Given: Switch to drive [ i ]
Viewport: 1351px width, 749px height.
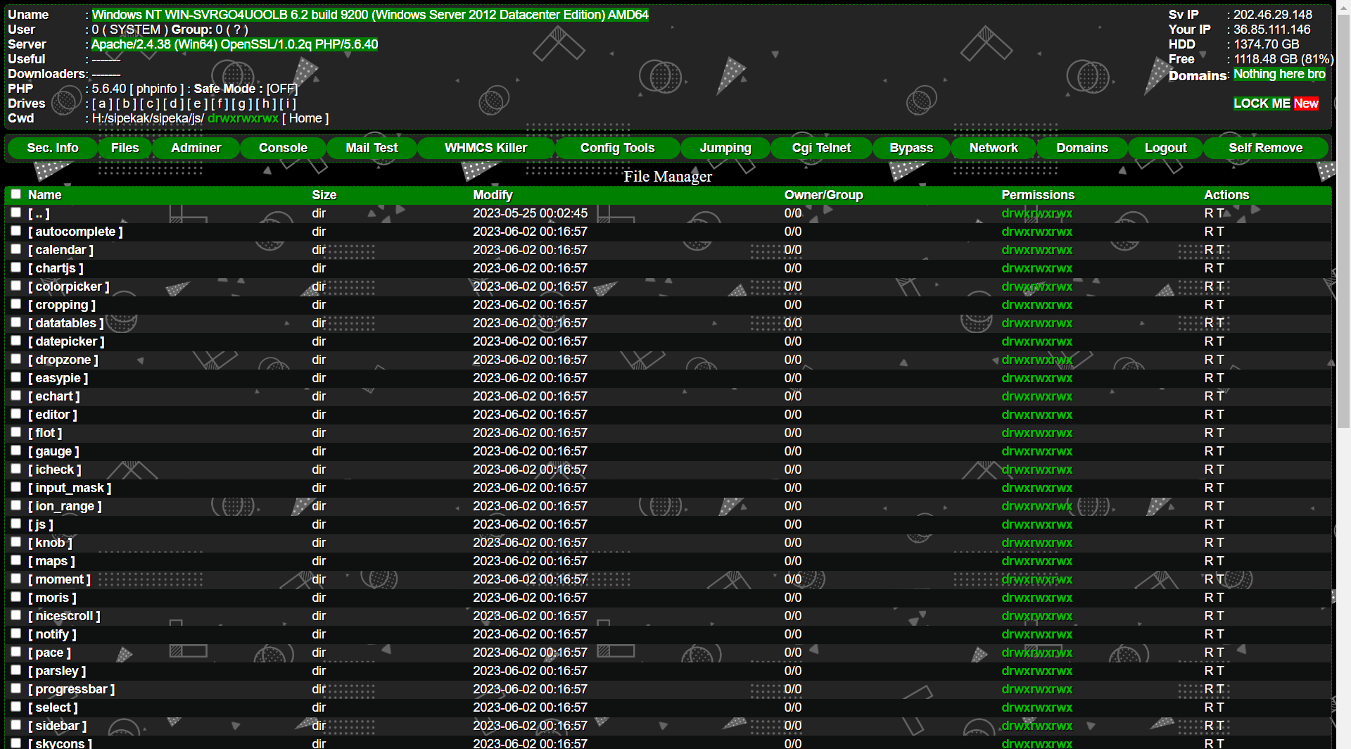Looking at the screenshot, I should click(x=288, y=103).
